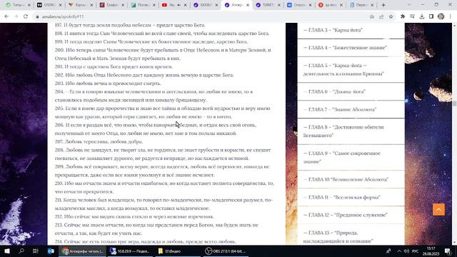Viewport: 457px width, 257px height.
Task: Show hidden system tray icons
Action: [399, 251]
